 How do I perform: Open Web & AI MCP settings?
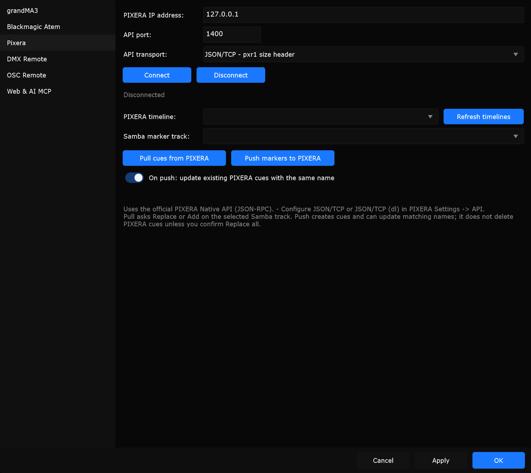(58, 91)
